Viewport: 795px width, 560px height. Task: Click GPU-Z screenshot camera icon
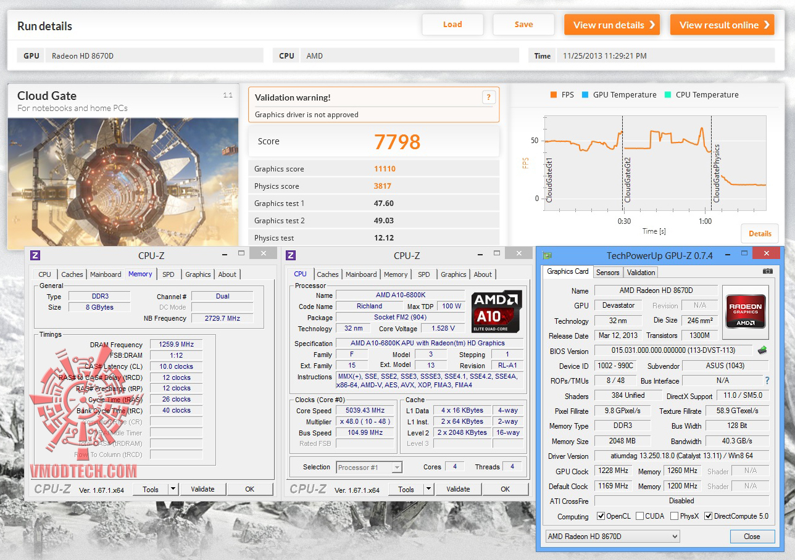[767, 271]
